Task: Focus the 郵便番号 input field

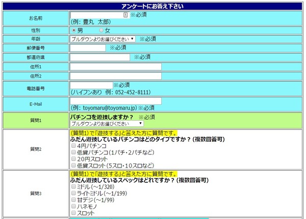Action: [88, 48]
